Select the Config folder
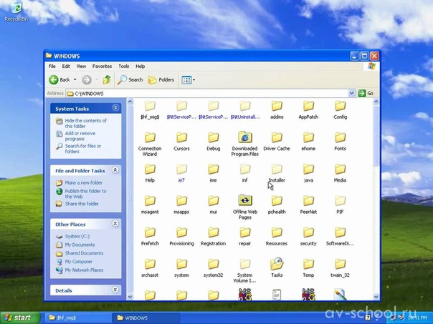The width and height of the screenshot is (433, 324). click(341, 110)
